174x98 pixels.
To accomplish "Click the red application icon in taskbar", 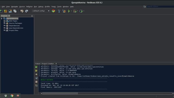I will [x=18, y=96].
